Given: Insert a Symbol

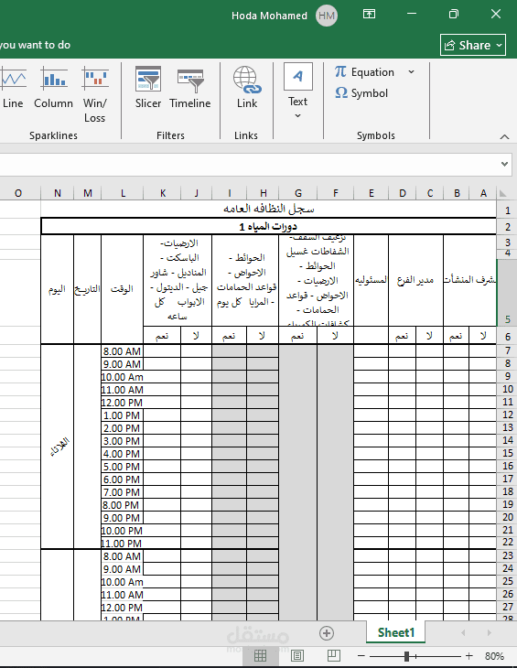Looking at the screenshot, I should pos(361,92).
